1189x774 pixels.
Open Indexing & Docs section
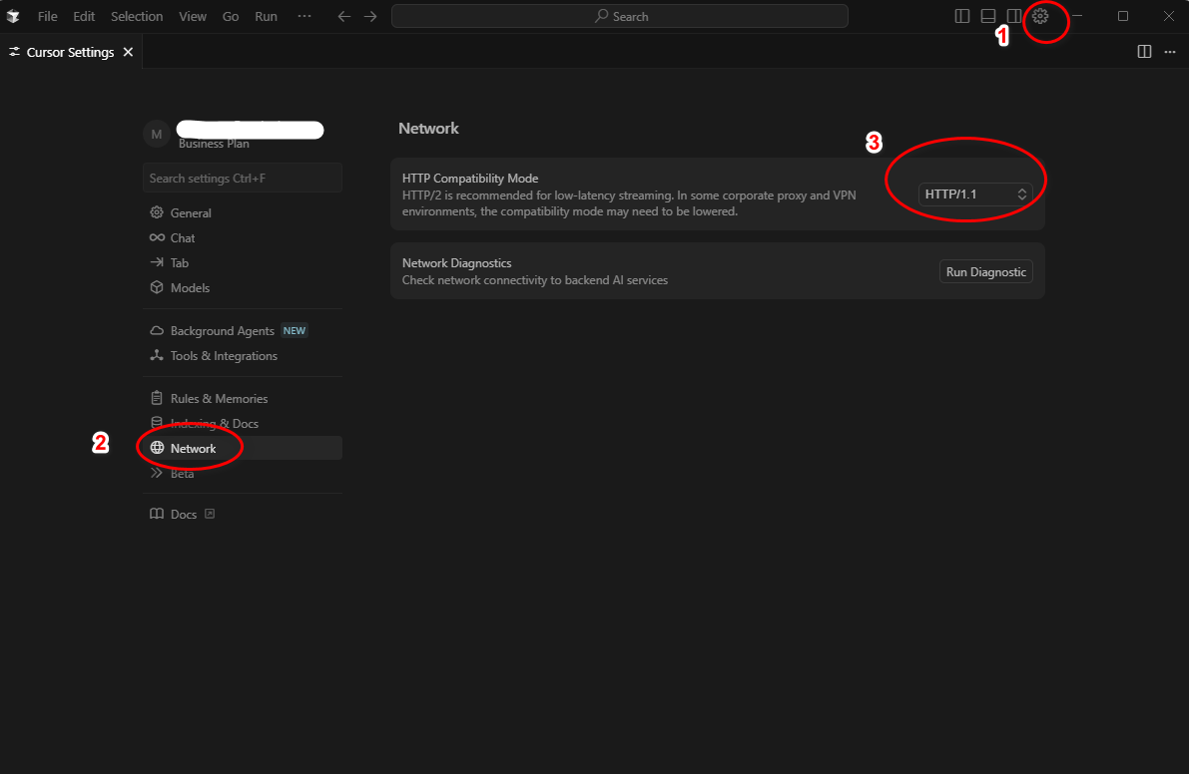242,423
